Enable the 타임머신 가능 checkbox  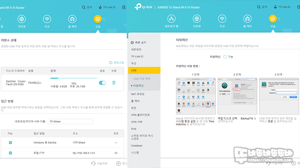pos(225,57)
